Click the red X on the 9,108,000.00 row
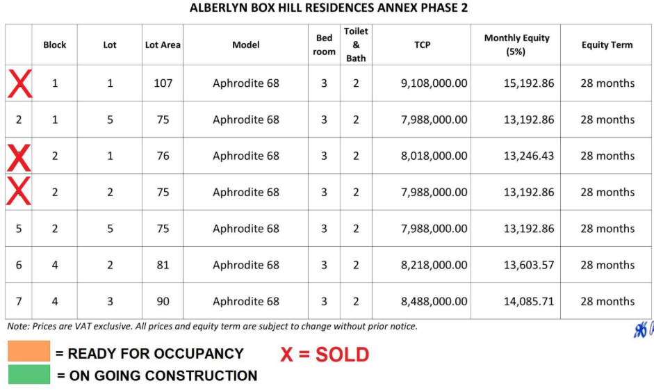Viewport: 654px width, 390px height. 19,83
